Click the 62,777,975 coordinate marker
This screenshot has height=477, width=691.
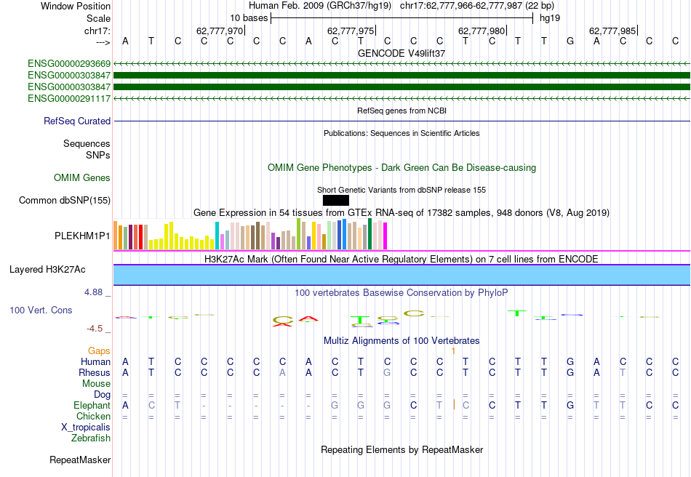click(x=351, y=31)
